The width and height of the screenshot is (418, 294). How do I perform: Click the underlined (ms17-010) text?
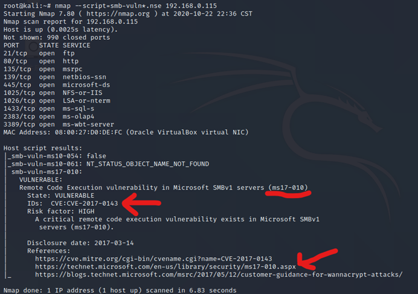(288, 188)
